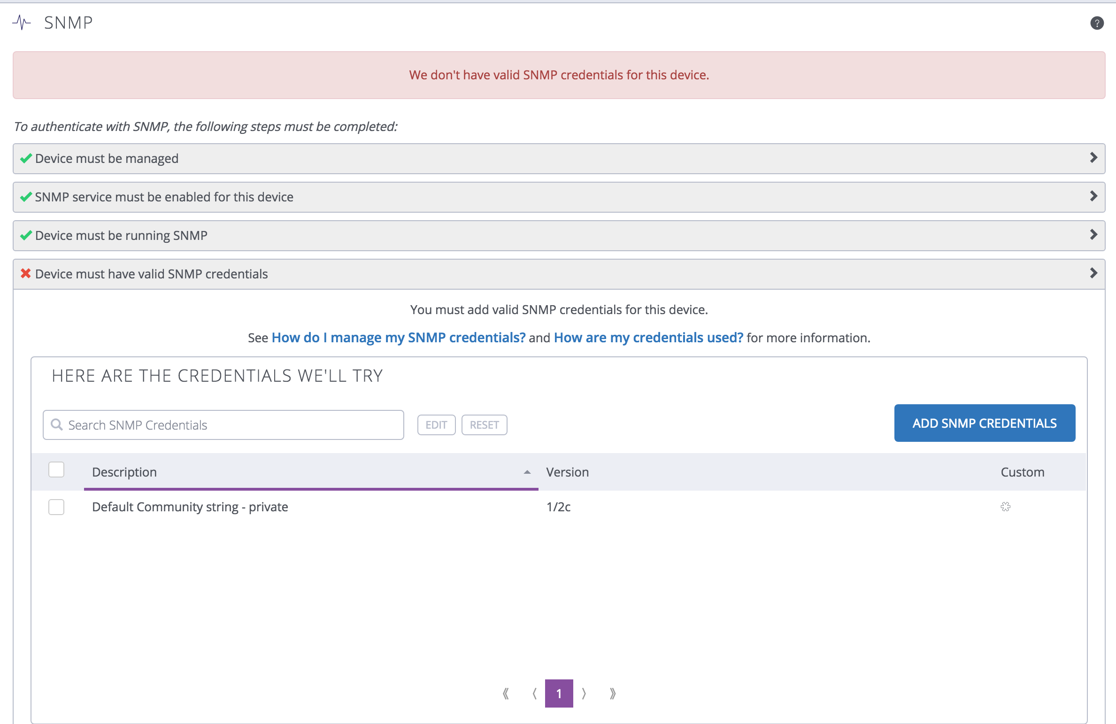Screen dimensions: 1116x724
Task: Click inside the Search SNMP Credentials field
Action: pyautogui.click(x=223, y=424)
